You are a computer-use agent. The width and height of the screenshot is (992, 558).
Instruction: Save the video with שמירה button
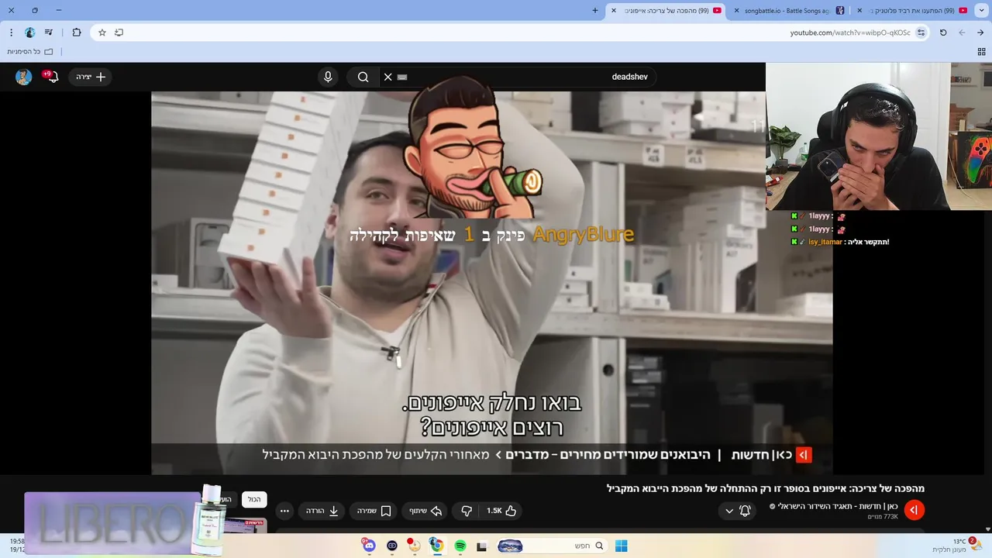(374, 511)
